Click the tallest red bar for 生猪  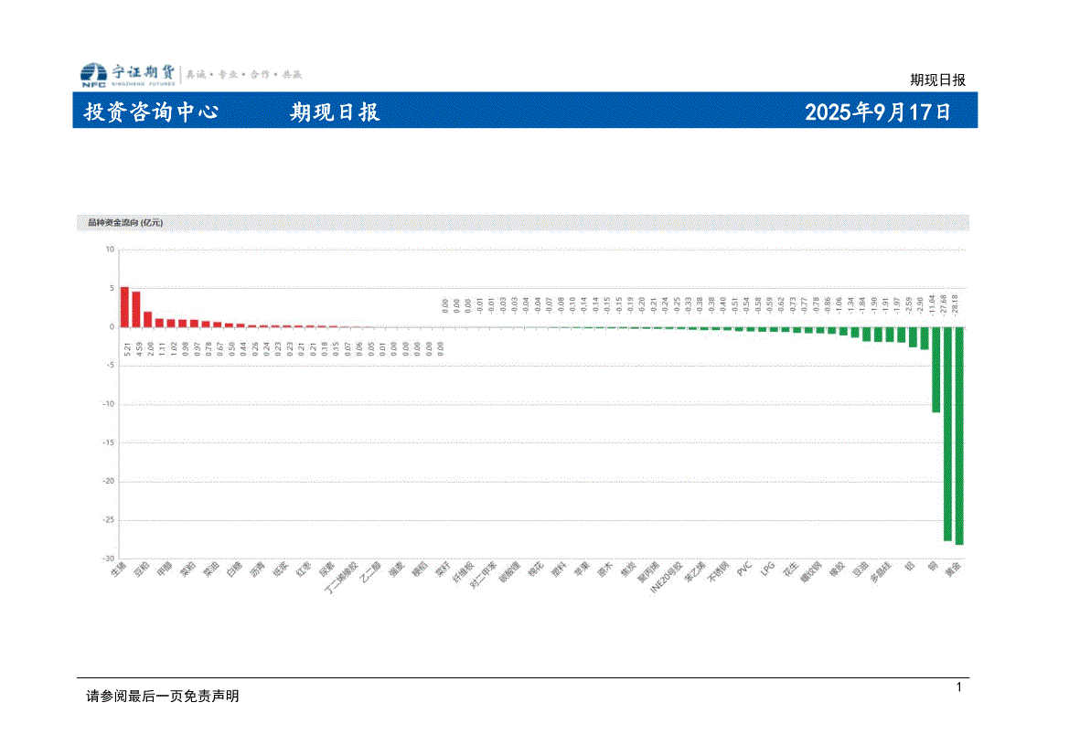click(124, 307)
